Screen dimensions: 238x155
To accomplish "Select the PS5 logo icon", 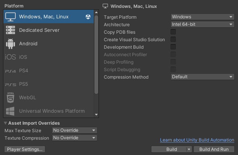I will point(10,85).
